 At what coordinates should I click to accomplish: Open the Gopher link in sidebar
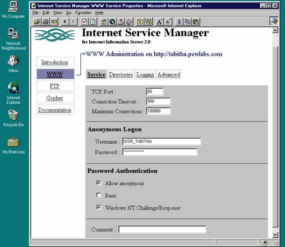pos(54,98)
